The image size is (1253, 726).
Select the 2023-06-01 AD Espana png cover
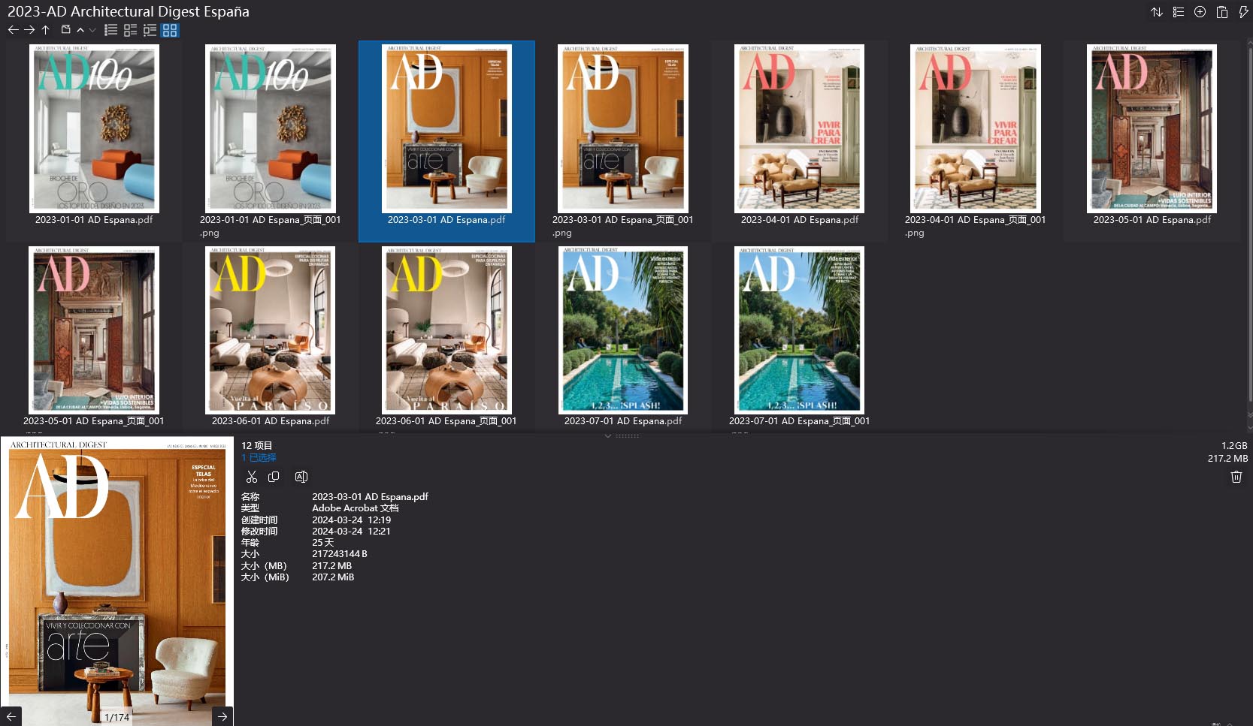[446, 330]
